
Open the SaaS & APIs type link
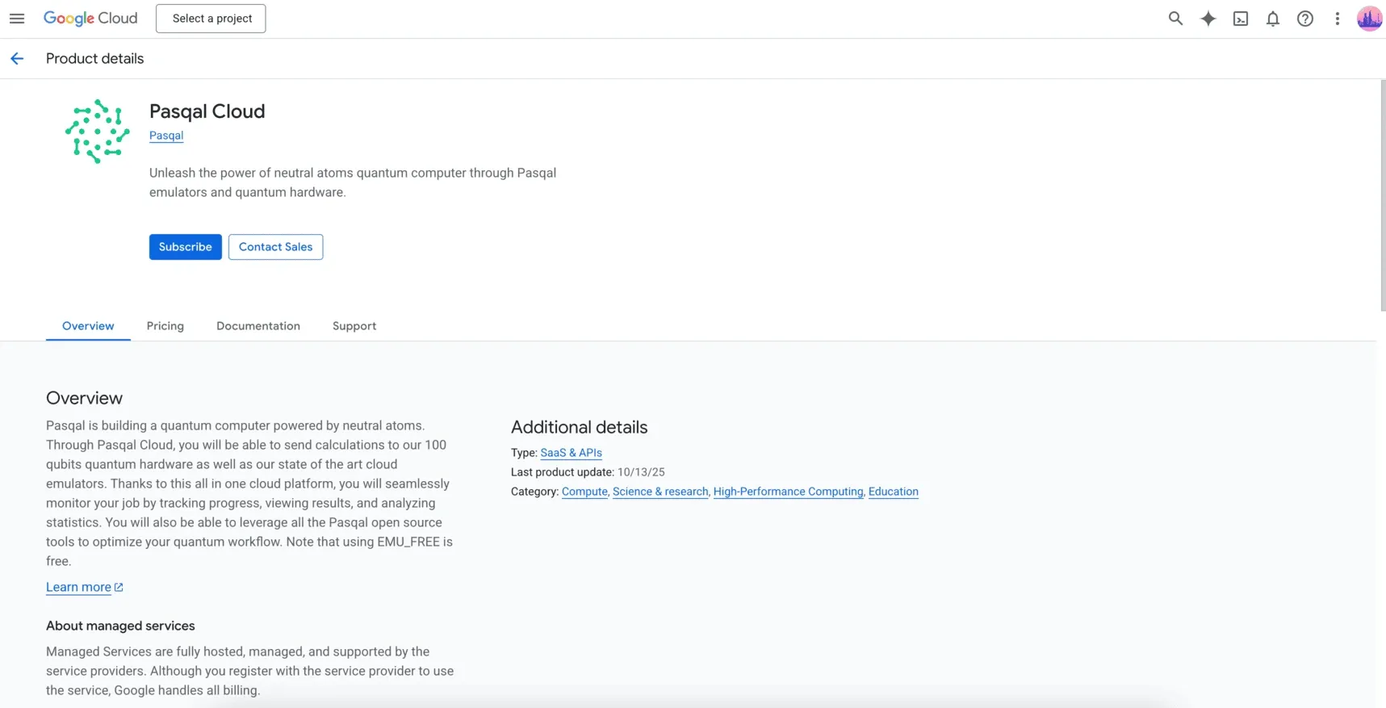tap(572, 453)
